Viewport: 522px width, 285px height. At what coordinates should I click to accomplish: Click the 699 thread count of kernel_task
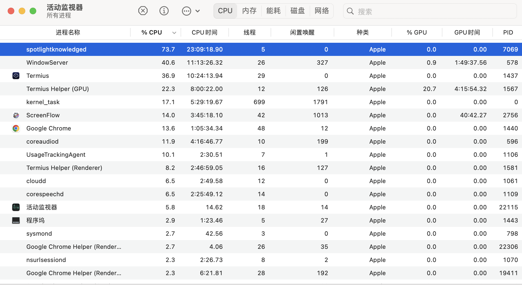[x=259, y=102]
